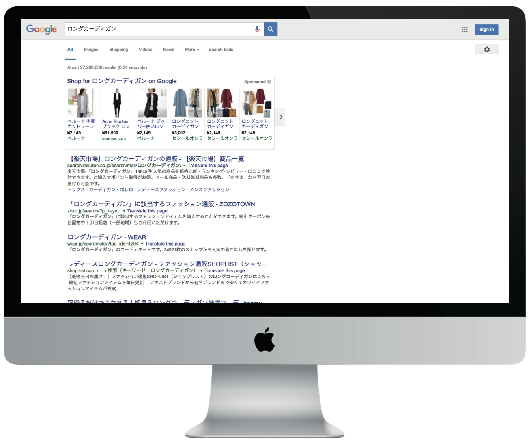Open Search tools

pyautogui.click(x=221, y=50)
